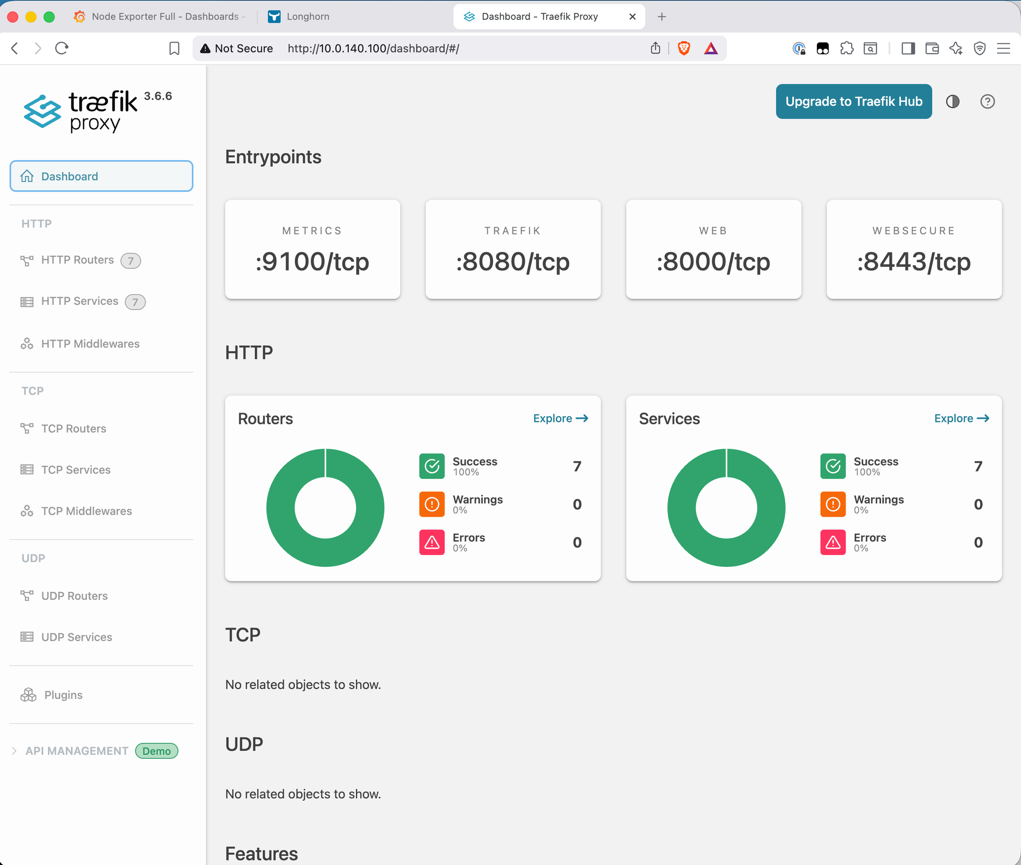Switch to the Longhorn tab
The width and height of the screenshot is (1021, 865).
point(308,16)
